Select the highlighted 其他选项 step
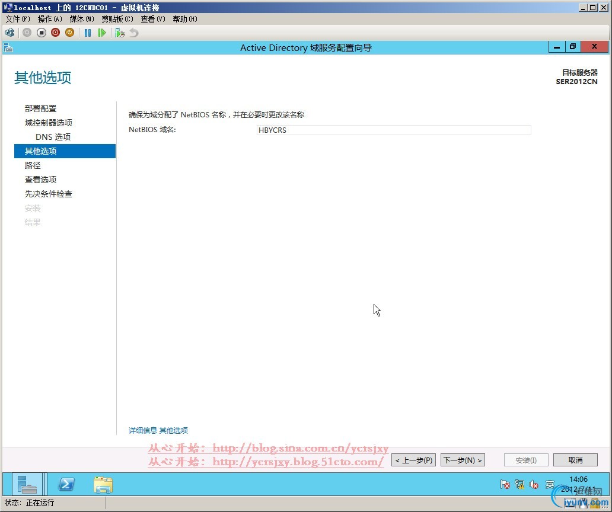This screenshot has width=612, height=512. tap(65, 151)
